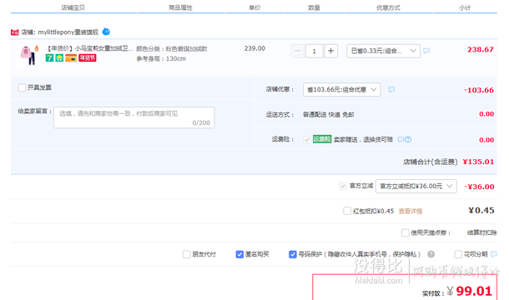Click the final payment amount 99.01
The width and height of the screenshot is (509, 300).
pyautogui.click(x=474, y=291)
